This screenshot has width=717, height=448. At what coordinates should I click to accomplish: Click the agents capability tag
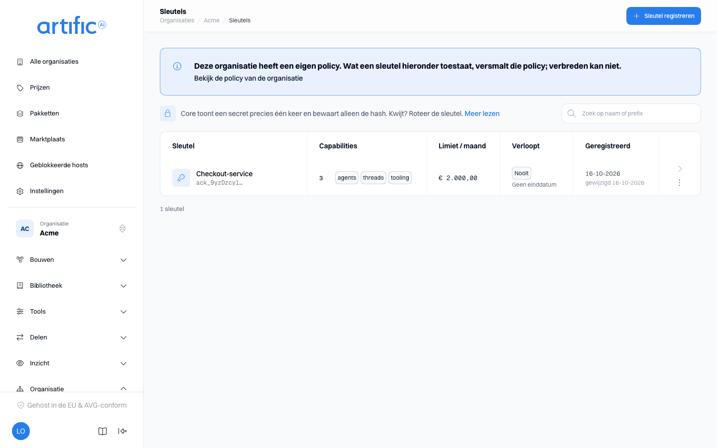pyautogui.click(x=347, y=178)
